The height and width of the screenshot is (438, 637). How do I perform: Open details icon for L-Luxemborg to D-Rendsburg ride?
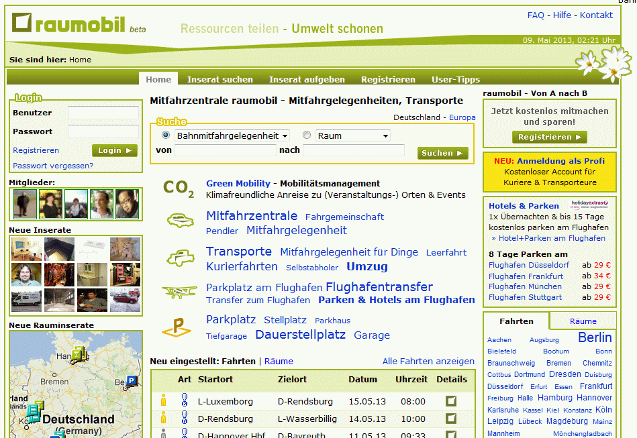point(451,401)
